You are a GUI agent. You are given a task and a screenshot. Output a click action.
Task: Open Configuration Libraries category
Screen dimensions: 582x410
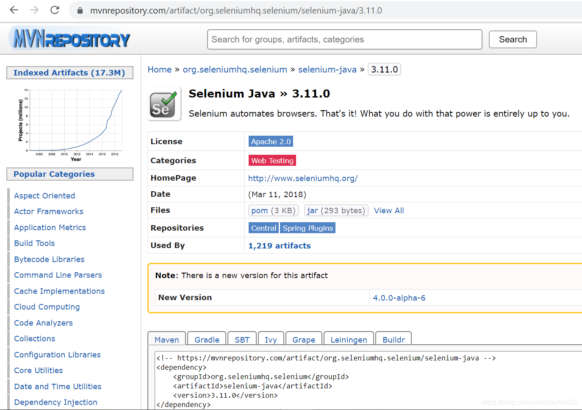[x=57, y=355]
